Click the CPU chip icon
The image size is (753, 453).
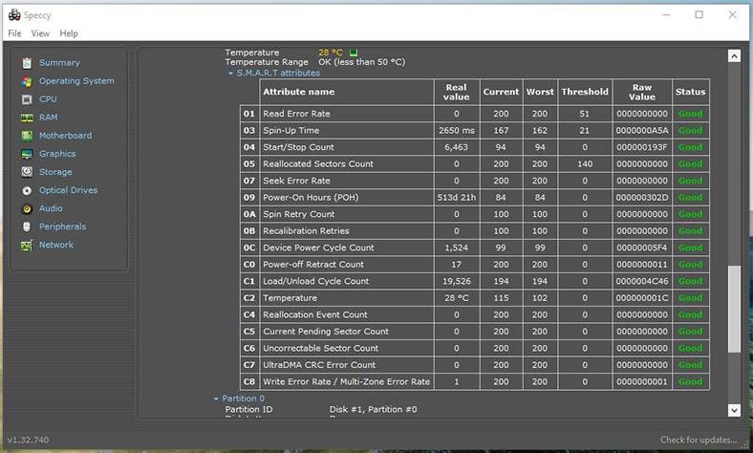[x=27, y=99]
